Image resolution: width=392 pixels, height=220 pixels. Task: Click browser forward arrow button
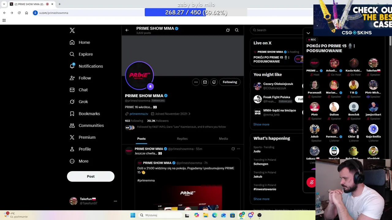pyautogui.click(x=12, y=13)
